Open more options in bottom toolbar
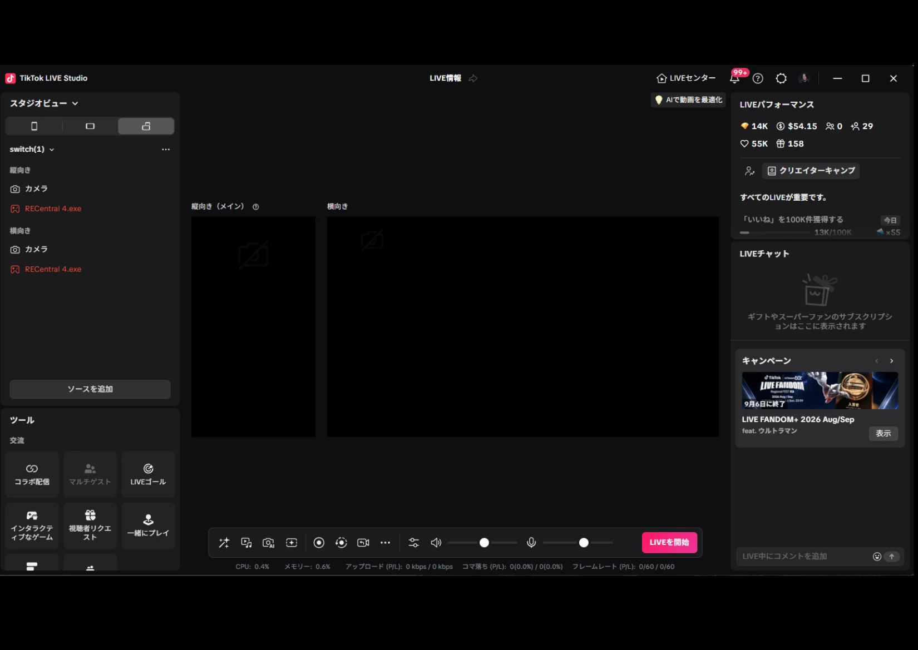 386,543
